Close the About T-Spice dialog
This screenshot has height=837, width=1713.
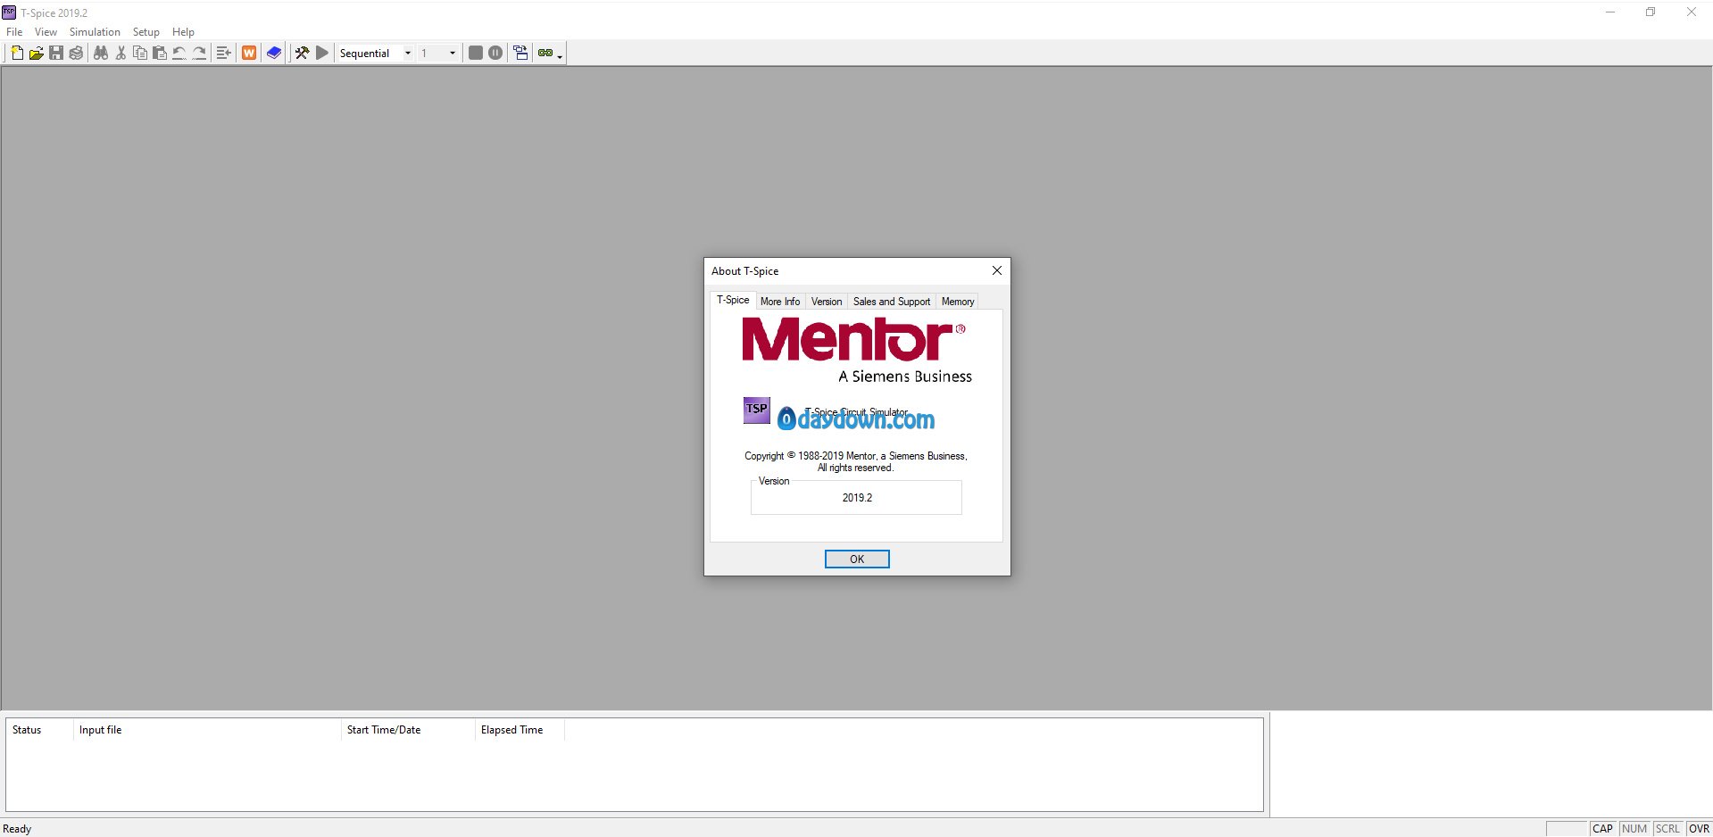[997, 270]
